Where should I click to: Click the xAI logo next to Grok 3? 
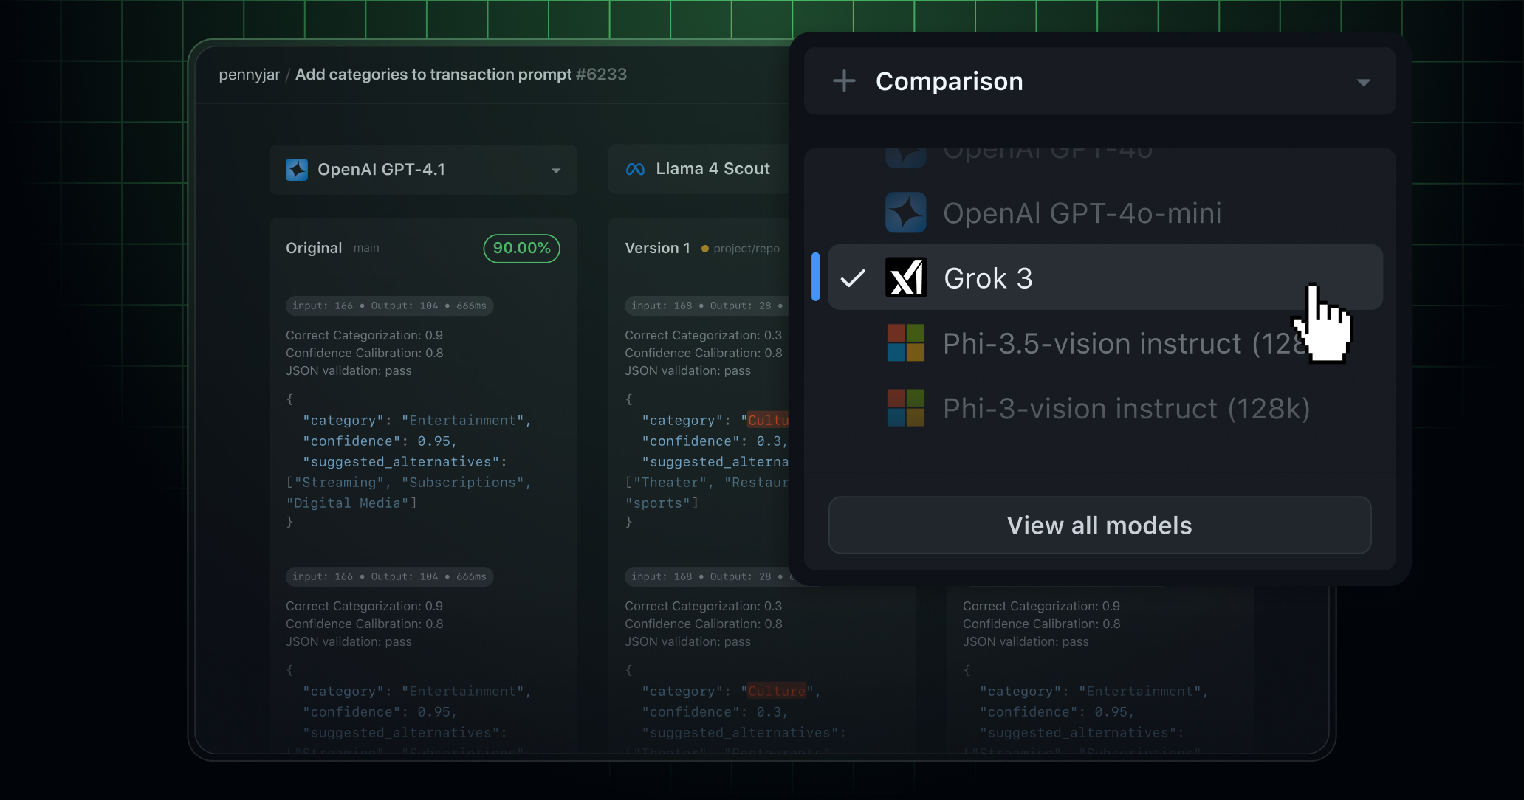click(x=906, y=277)
